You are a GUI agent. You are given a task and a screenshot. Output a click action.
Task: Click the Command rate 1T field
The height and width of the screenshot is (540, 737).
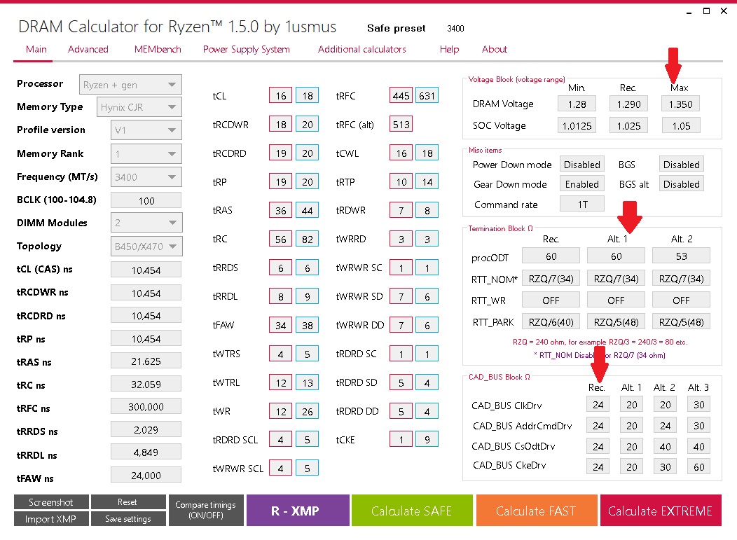point(582,205)
